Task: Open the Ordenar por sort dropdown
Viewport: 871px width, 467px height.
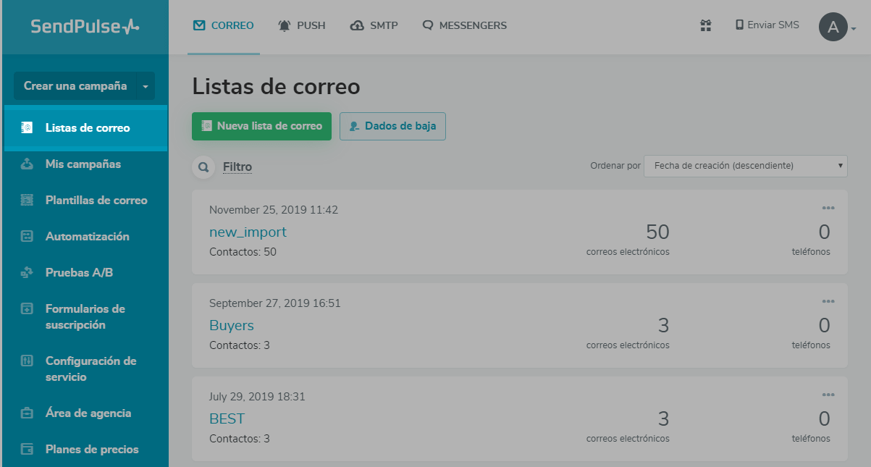Action: (x=746, y=166)
